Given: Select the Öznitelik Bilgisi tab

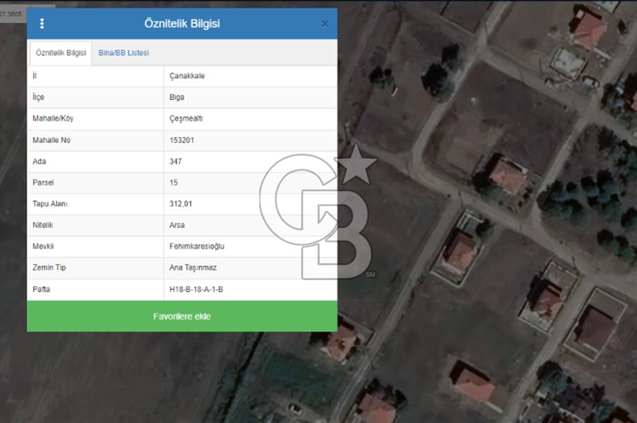Looking at the screenshot, I should [x=61, y=53].
